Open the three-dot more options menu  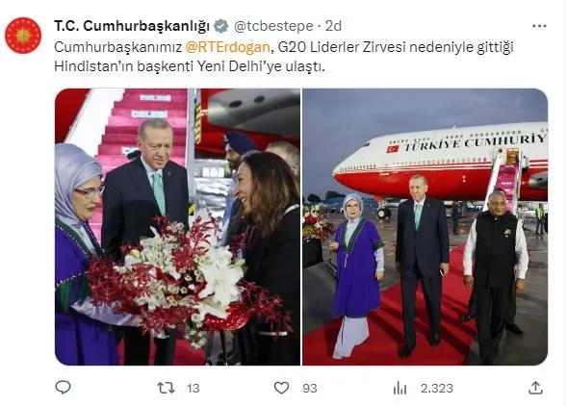[539, 26]
